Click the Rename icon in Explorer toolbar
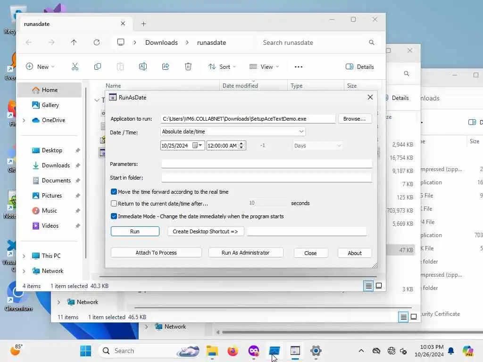This screenshot has height=362, width=483. pos(143,66)
